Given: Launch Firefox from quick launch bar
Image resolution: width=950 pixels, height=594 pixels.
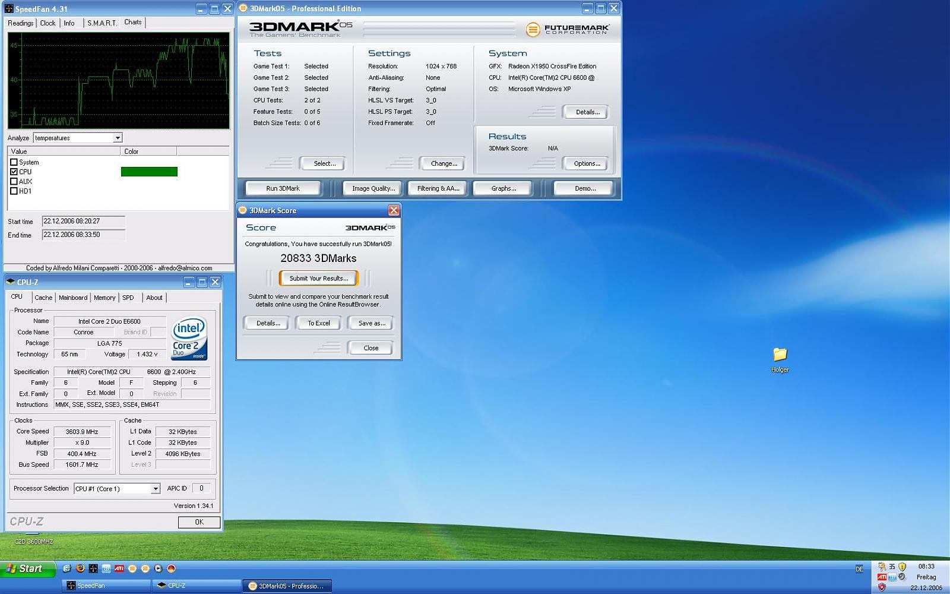Looking at the screenshot, I should pos(80,568).
